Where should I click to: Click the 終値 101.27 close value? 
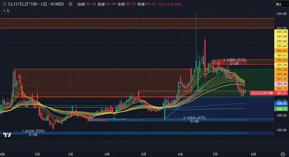click(146, 4)
